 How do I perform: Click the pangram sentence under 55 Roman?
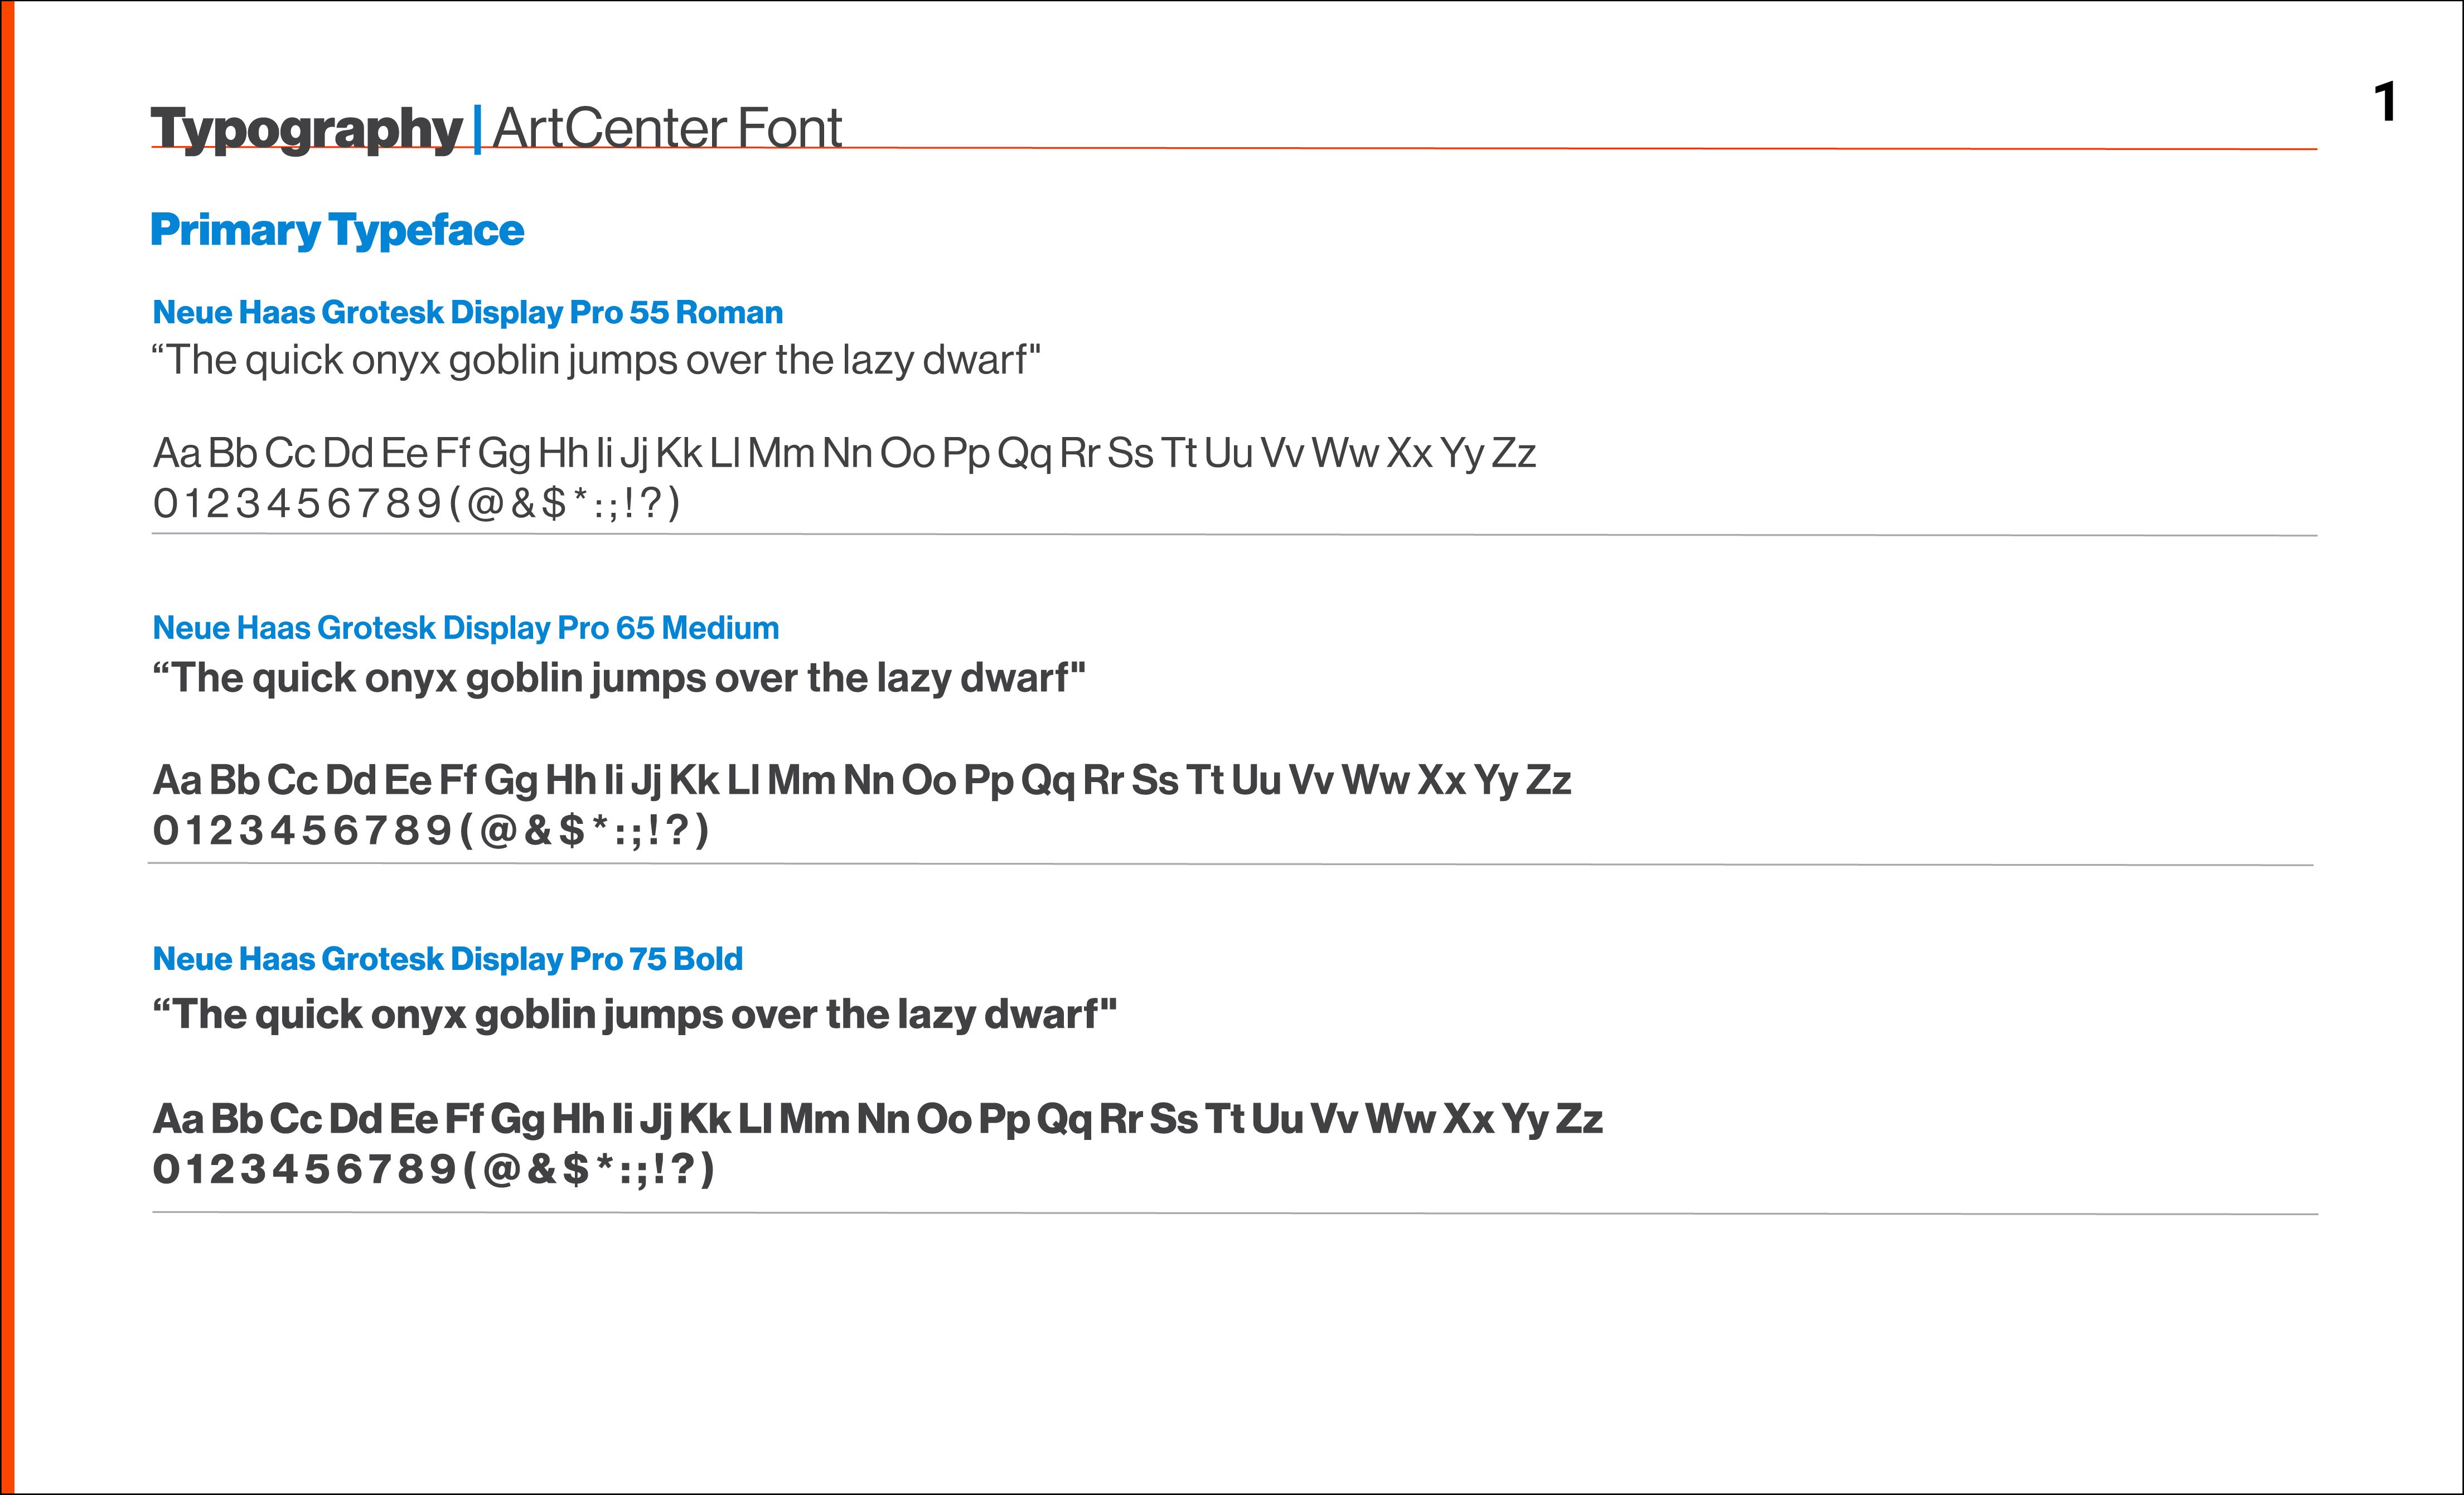click(x=596, y=360)
